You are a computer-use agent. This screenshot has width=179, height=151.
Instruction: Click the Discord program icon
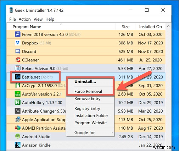point(18,52)
